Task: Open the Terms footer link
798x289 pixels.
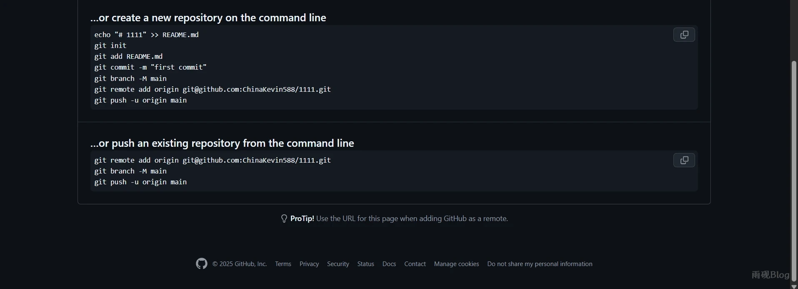Action: [x=283, y=264]
